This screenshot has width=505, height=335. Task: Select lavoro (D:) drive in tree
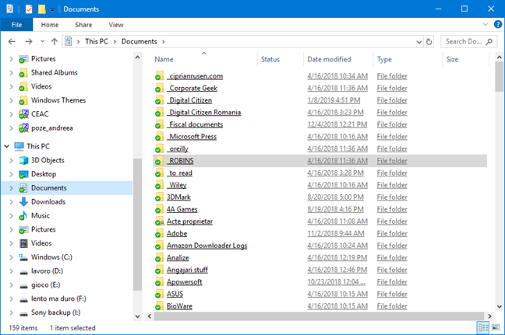coord(47,270)
